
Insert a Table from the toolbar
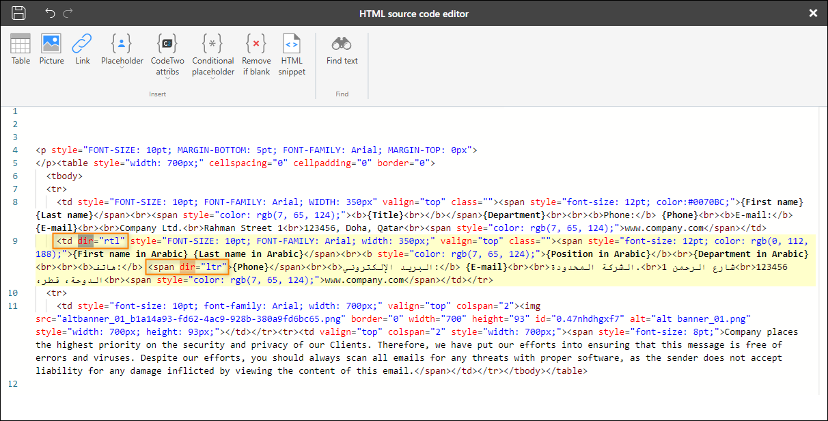point(20,49)
